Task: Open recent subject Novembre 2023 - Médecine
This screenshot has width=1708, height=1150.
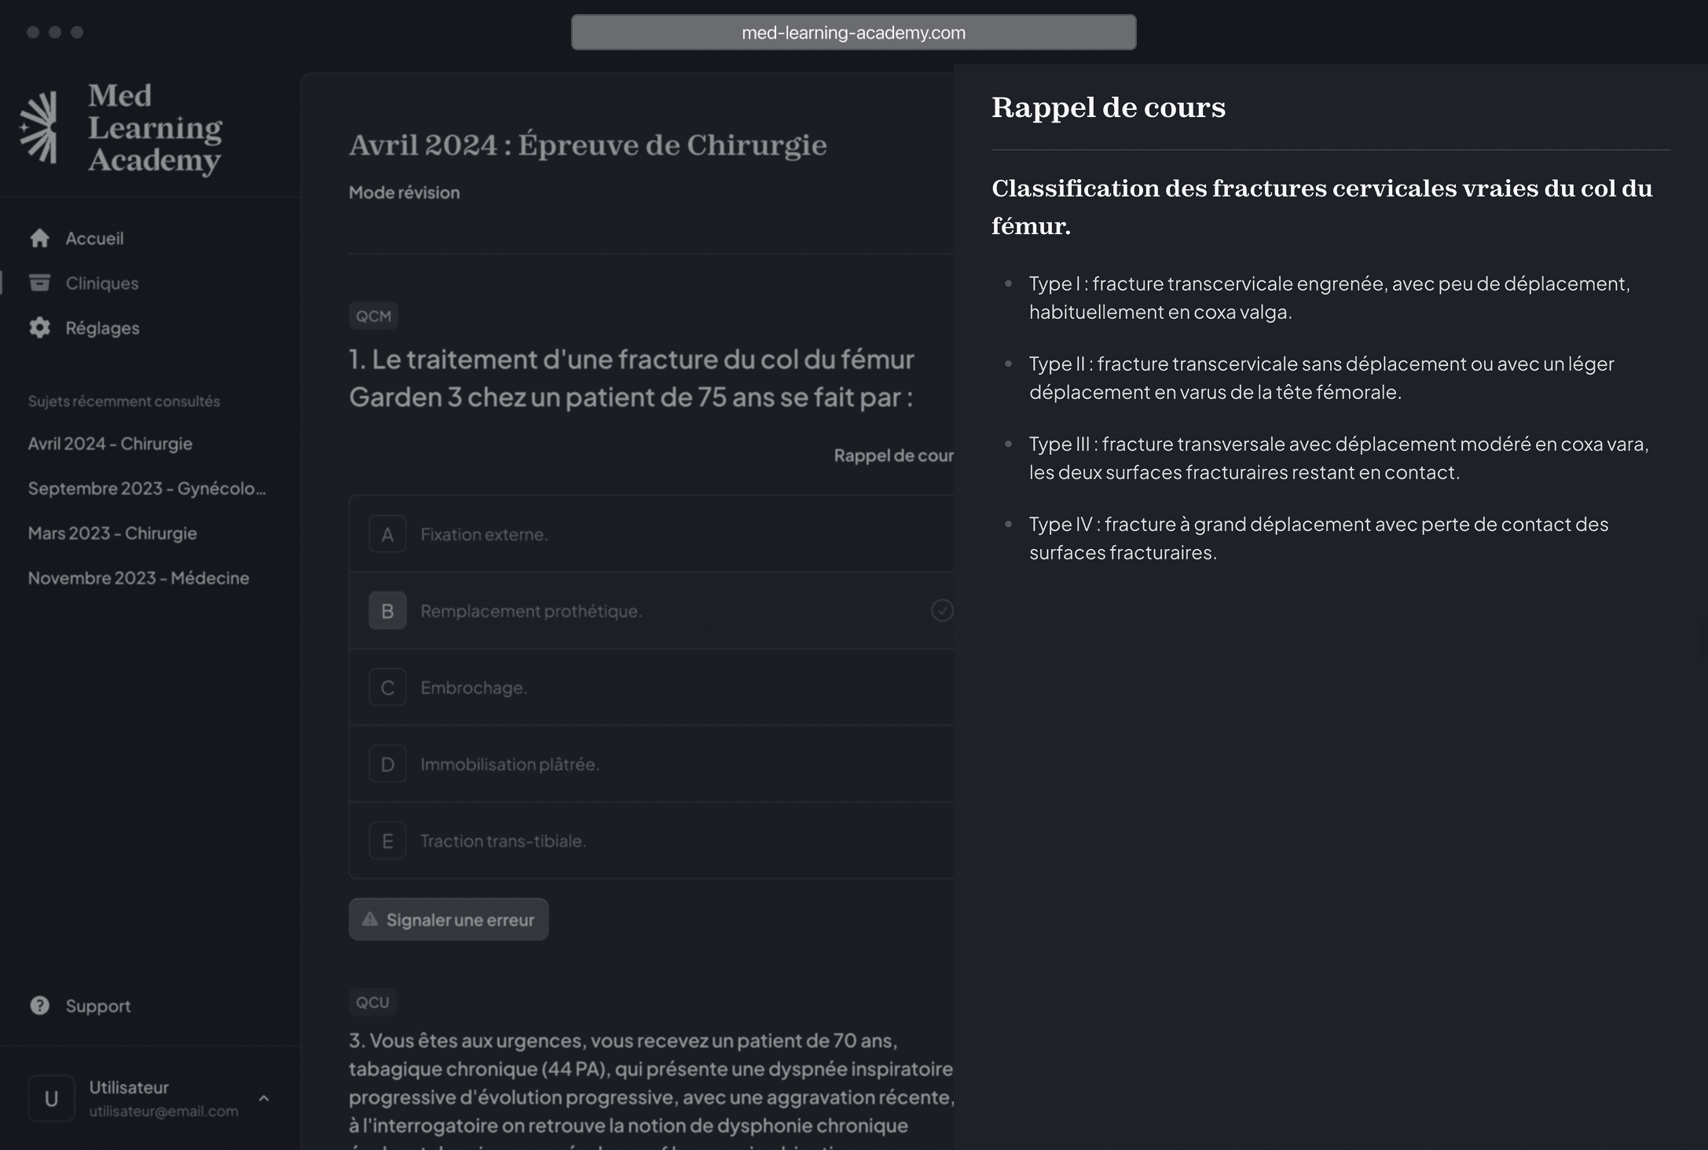Action: pyautogui.click(x=138, y=578)
